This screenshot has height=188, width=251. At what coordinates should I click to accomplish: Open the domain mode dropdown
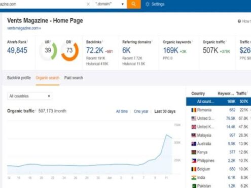(x=110, y=4)
